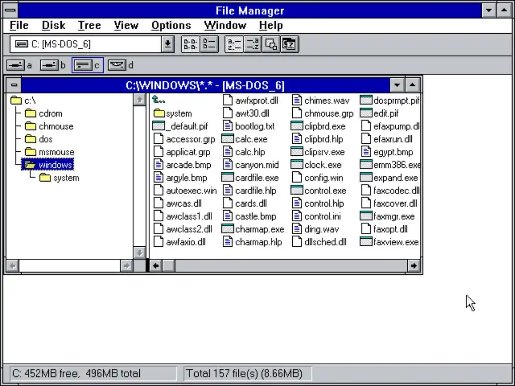Select expand.exe program file
Screen dimensions: 515x386
tap(389, 178)
